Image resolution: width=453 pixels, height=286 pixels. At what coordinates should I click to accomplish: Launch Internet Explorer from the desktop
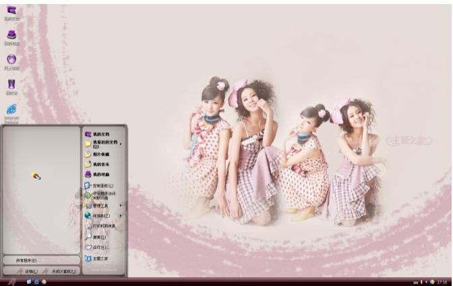(11, 113)
